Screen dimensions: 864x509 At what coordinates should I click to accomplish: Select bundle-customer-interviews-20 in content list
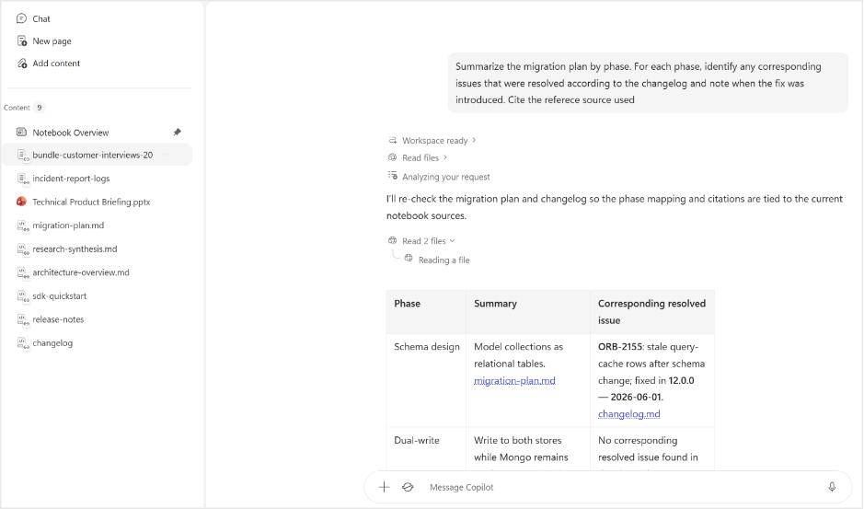(x=98, y=155)
